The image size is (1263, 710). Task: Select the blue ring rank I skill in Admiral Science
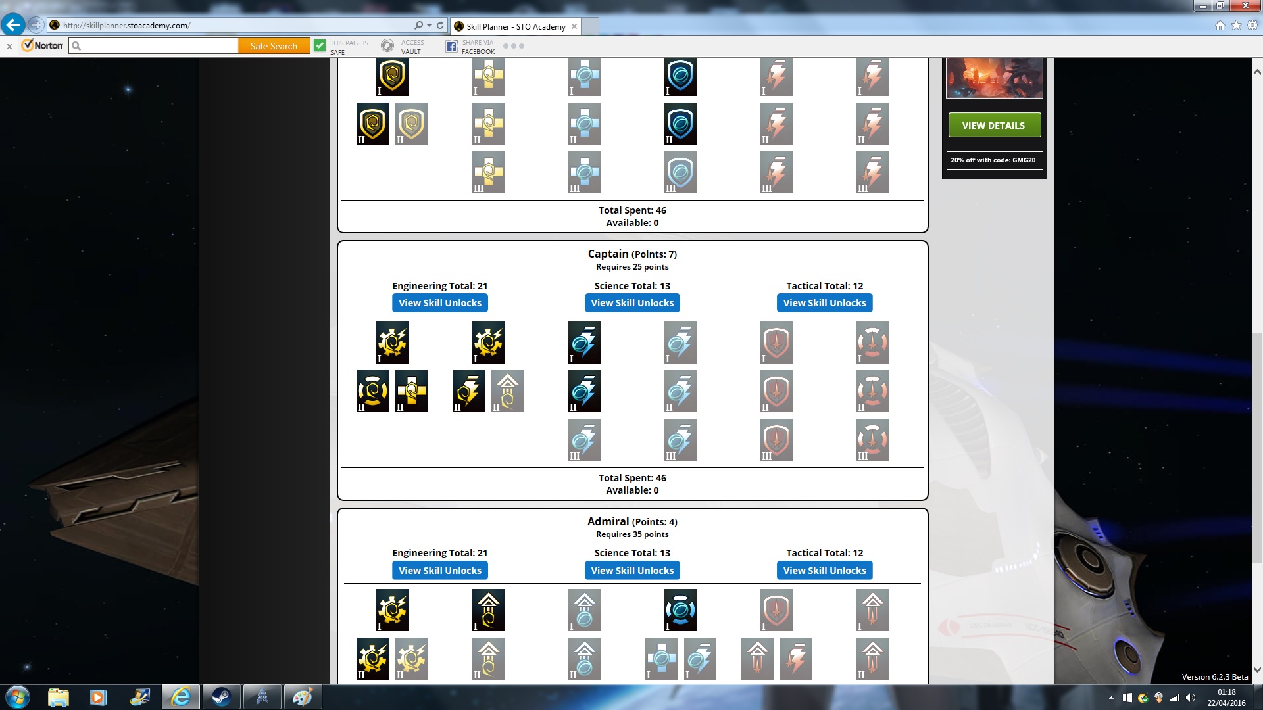pos(680,610)
